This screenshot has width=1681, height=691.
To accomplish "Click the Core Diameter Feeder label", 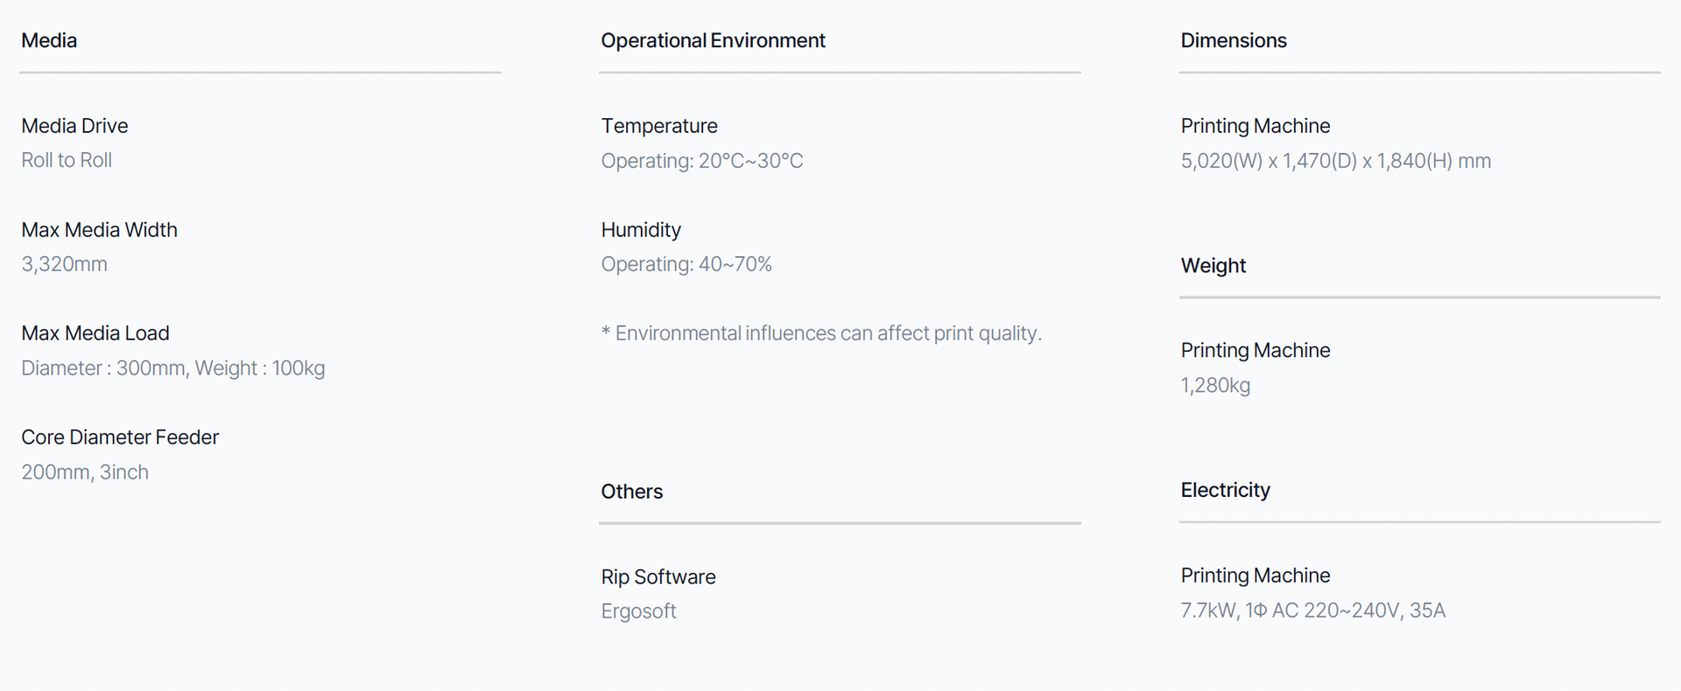I will [x=120, y=437].
